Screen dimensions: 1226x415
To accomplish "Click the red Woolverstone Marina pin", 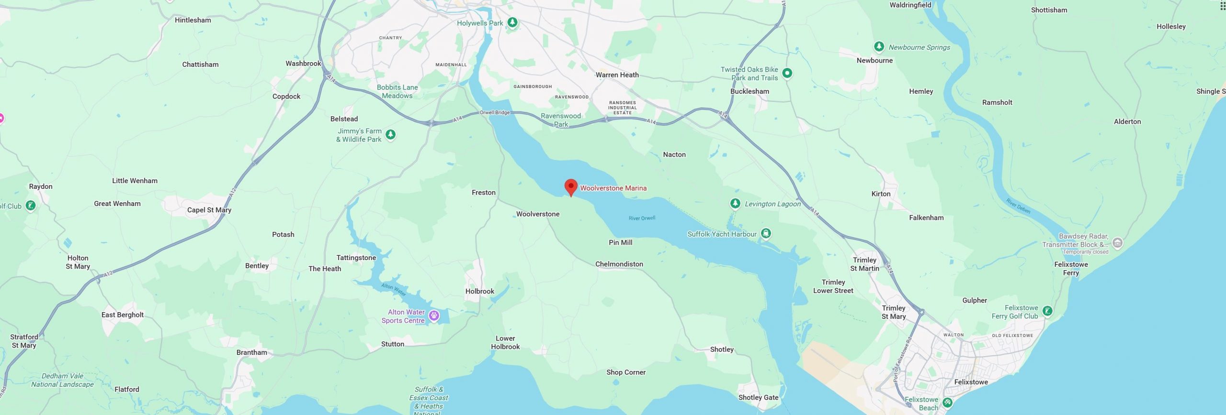I will 571,187.
